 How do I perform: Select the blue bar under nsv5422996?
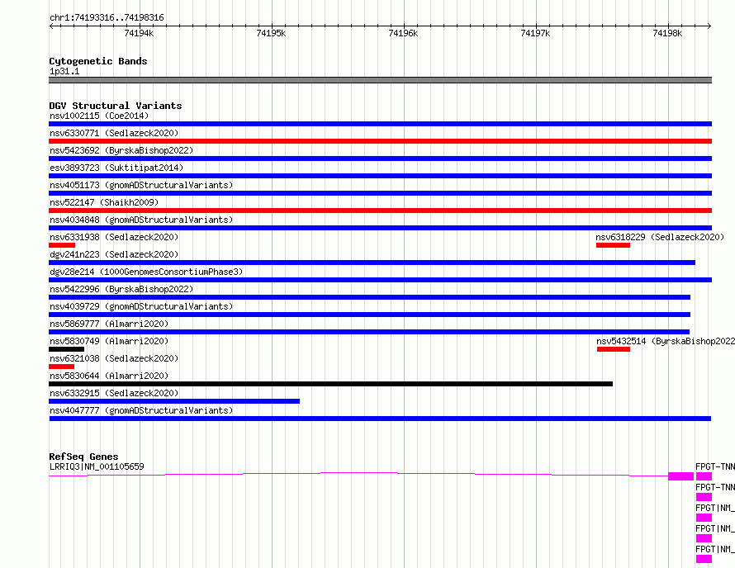369,297
